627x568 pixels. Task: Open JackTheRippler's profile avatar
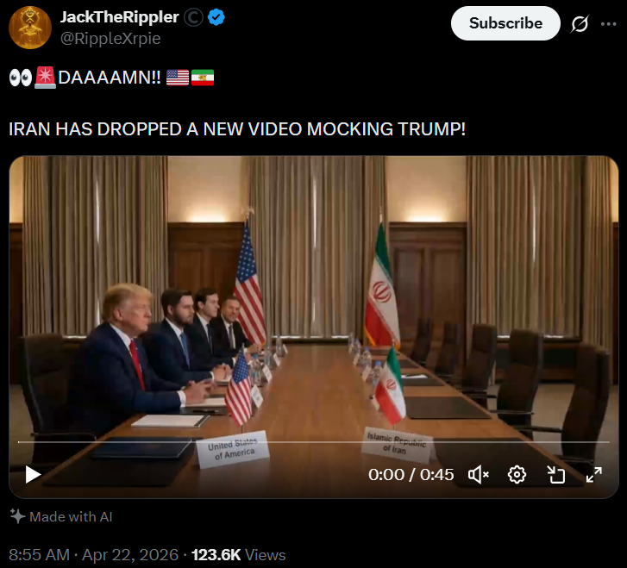[x=30, y=28]
